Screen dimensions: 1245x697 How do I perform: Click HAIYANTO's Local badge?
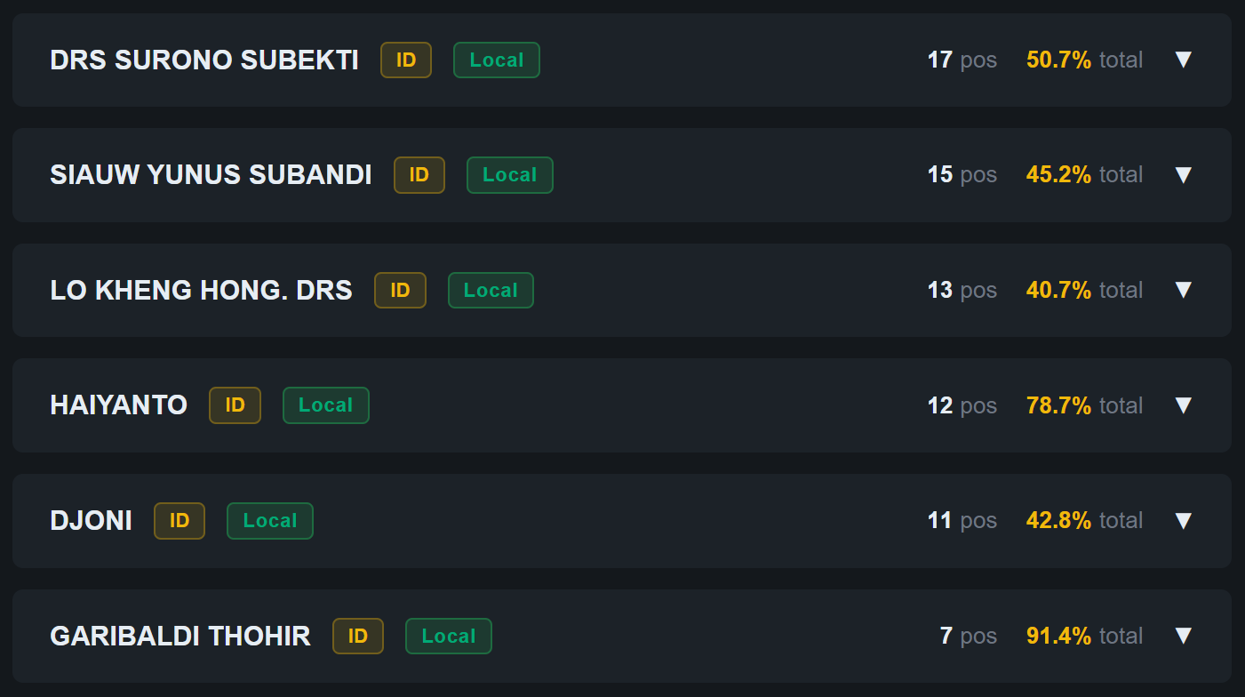tap(325, 405)
